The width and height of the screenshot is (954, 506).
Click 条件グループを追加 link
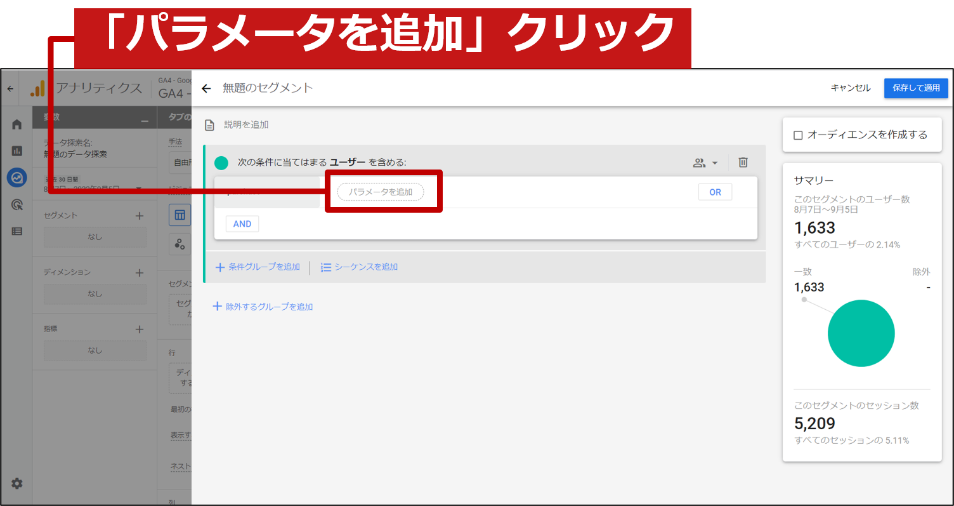[x=258, y=267]
